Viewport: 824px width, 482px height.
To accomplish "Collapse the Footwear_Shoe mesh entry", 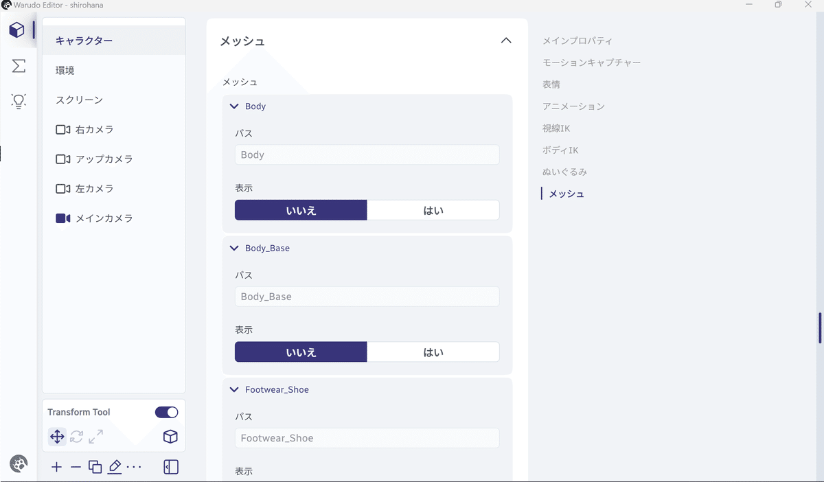I will [234, 390].
